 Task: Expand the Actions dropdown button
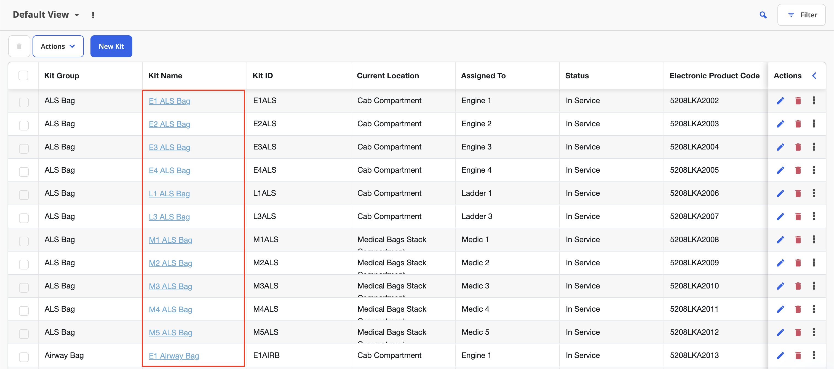[x=58, y=46]
